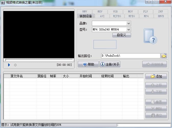Switch to the FLV tab
This screenshot has height=128, width=172.
[x=146, y=12]
